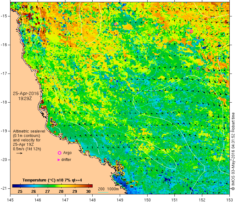The width and height of the screenshot is (237, 202).
Task: Click the date label 25-Apr-2016
Action: [26, 93]
